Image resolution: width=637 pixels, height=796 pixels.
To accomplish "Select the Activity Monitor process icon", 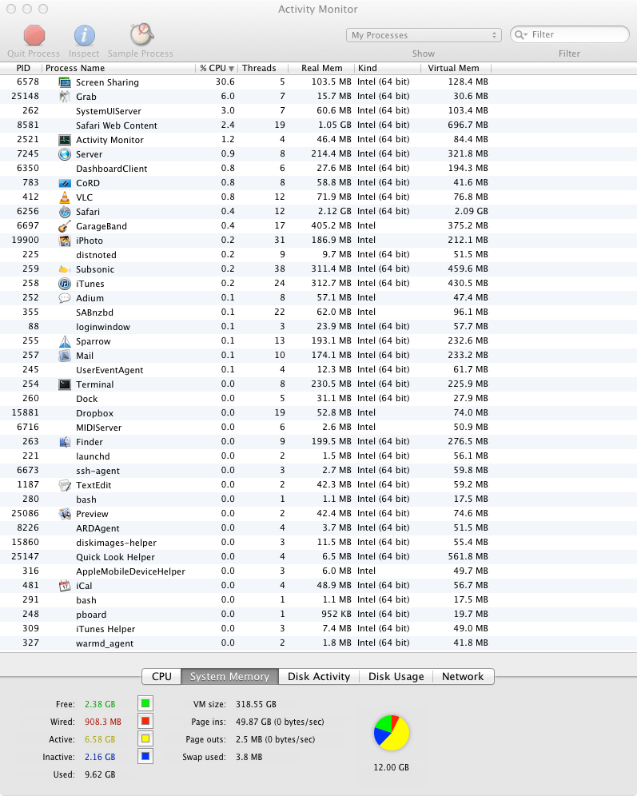I will [x=65, y=140].
